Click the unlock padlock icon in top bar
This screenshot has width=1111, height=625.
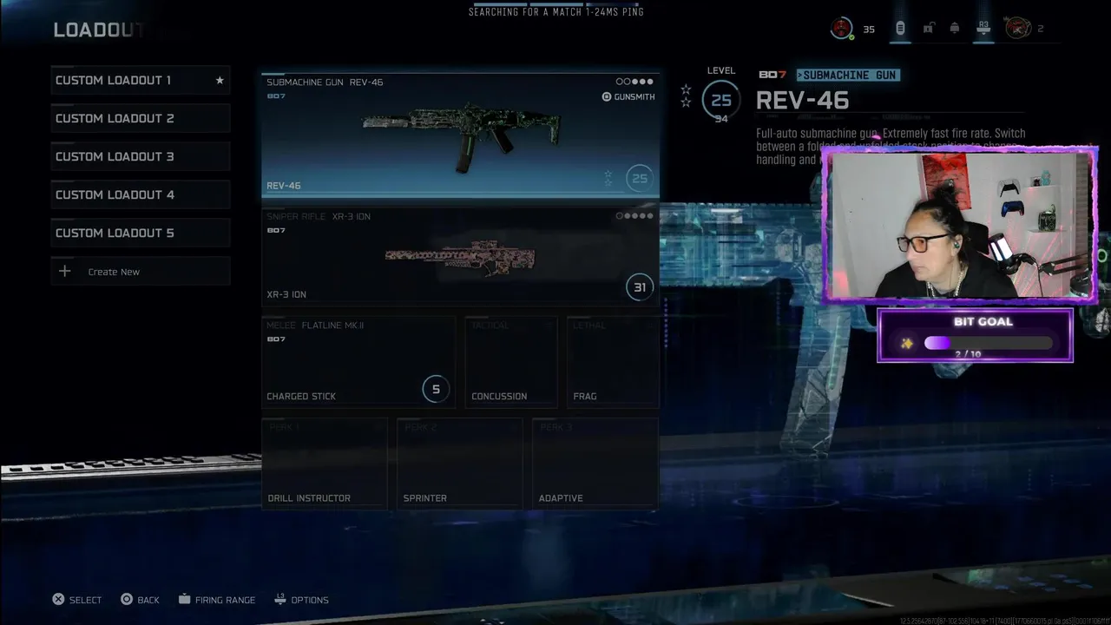(928, 29)
